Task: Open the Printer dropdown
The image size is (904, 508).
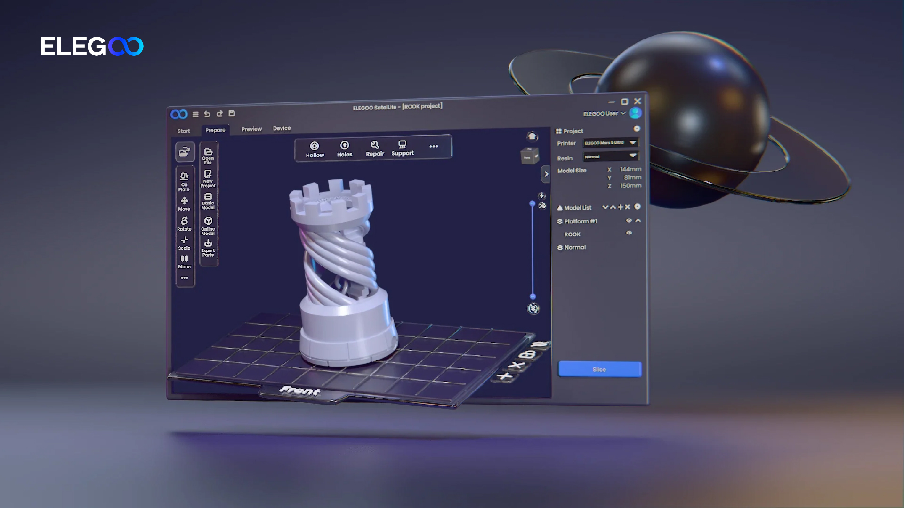Action: (x=611, y=142)
